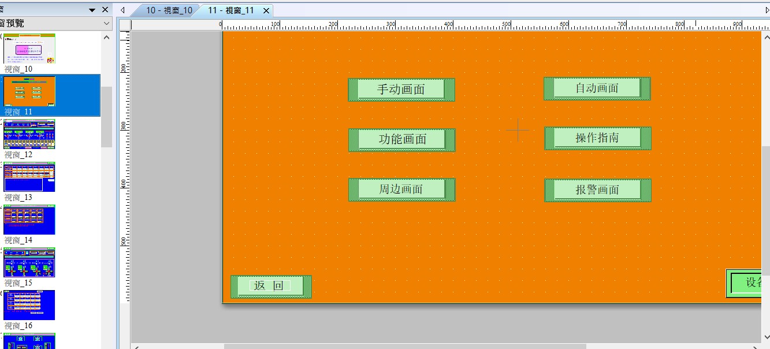
Task: Click the preview panel vertical scrollbar thumb
Action: pos(106,116)
